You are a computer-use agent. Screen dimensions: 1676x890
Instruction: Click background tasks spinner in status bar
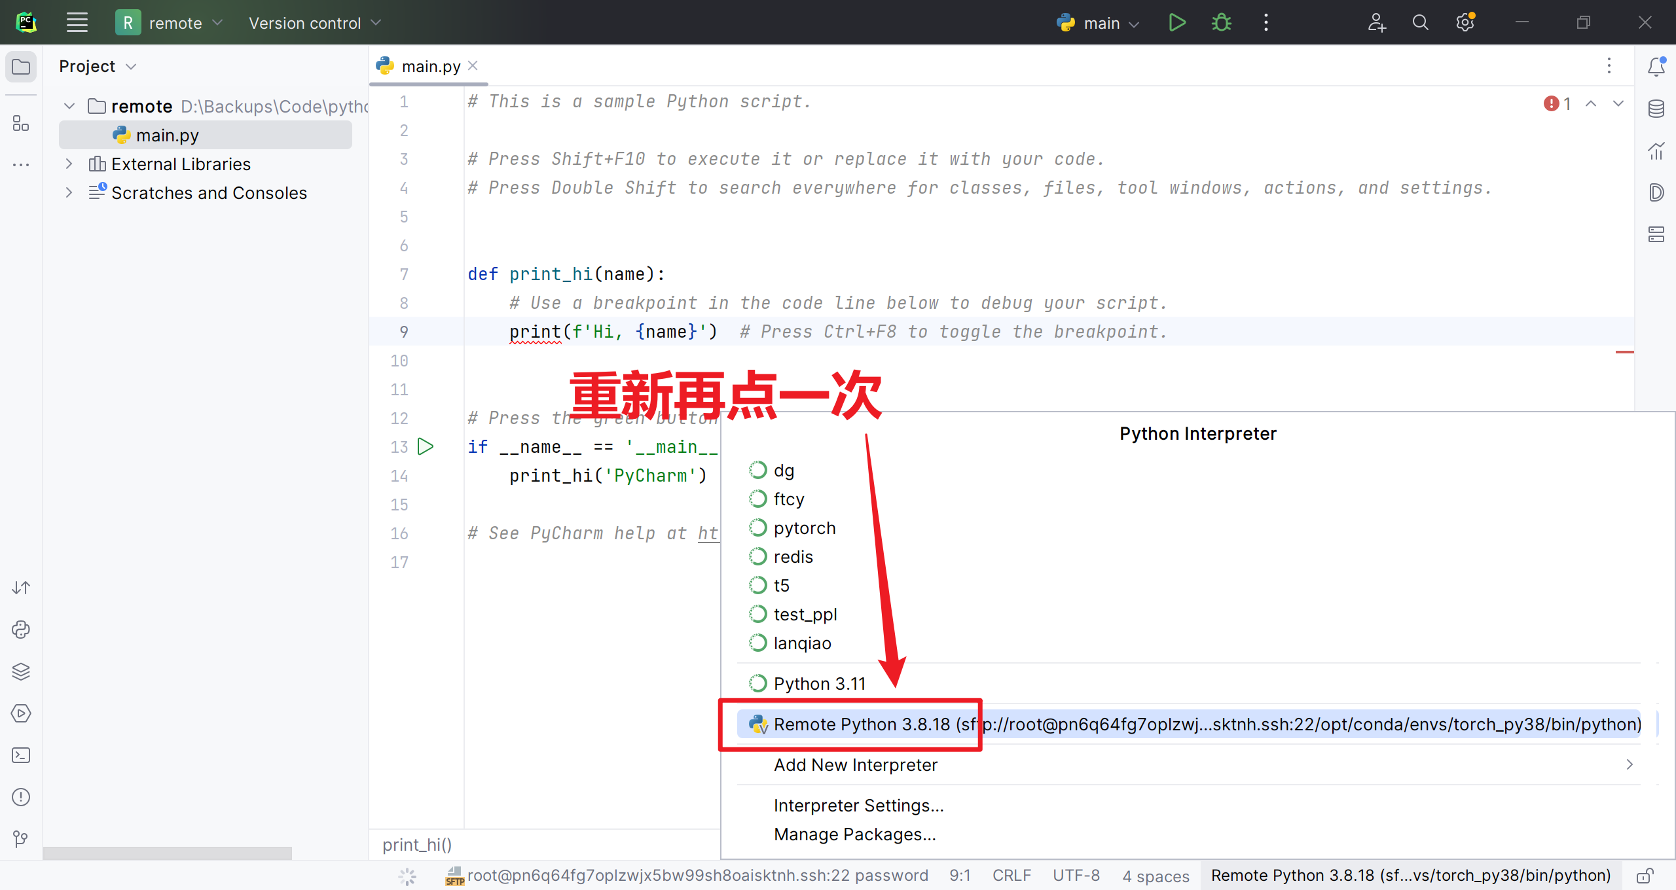click(x=407, y=876)
